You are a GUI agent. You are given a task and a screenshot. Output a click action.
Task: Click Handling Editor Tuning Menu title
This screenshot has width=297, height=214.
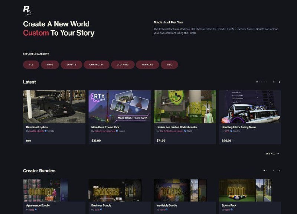[239, 127]
